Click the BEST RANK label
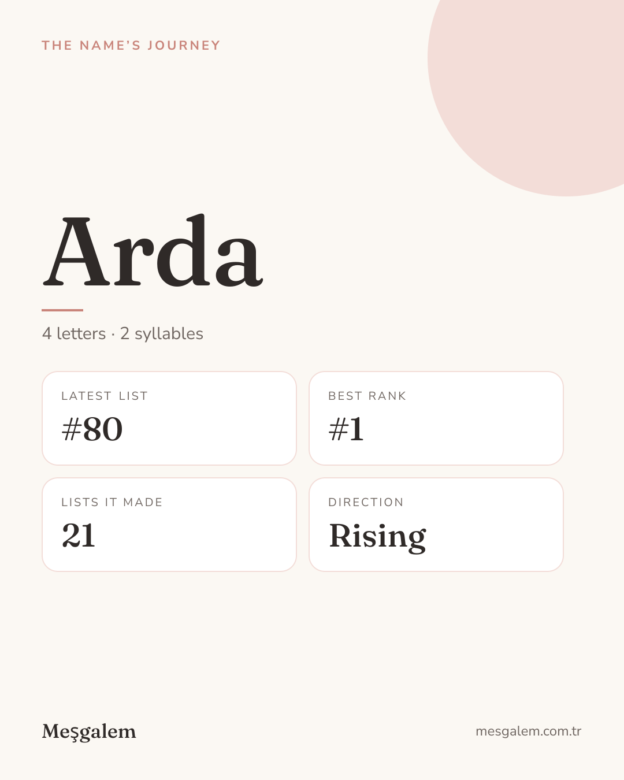The image size is (624, 780). pyautogui.click(x=367, y=396)
